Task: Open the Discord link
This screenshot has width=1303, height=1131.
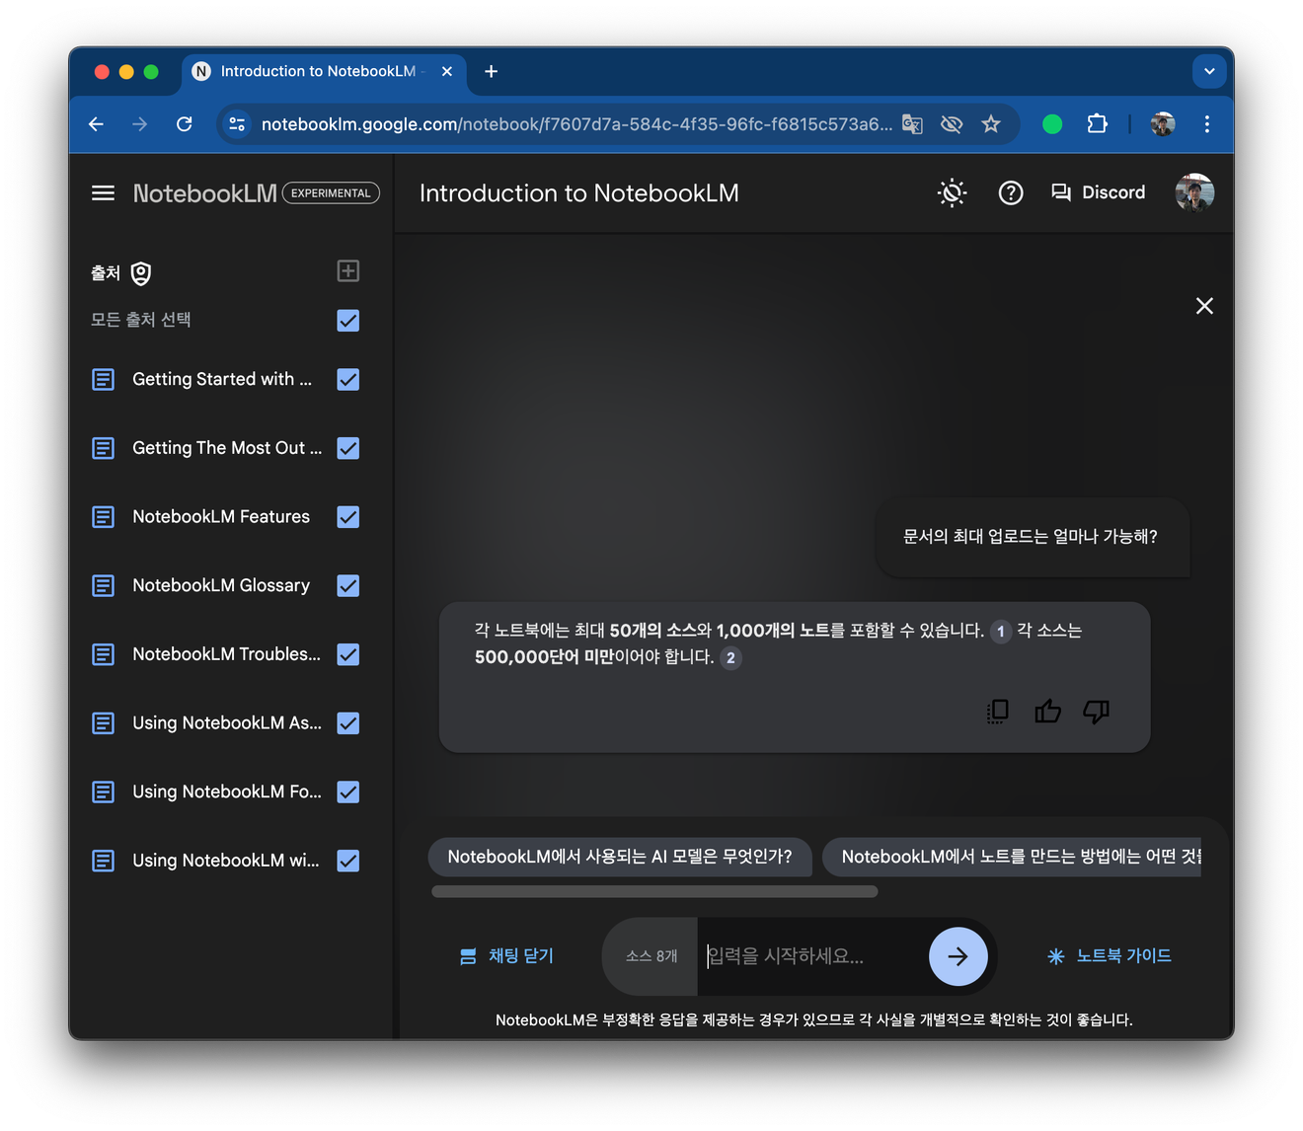Action: [x=1098, y=192]
